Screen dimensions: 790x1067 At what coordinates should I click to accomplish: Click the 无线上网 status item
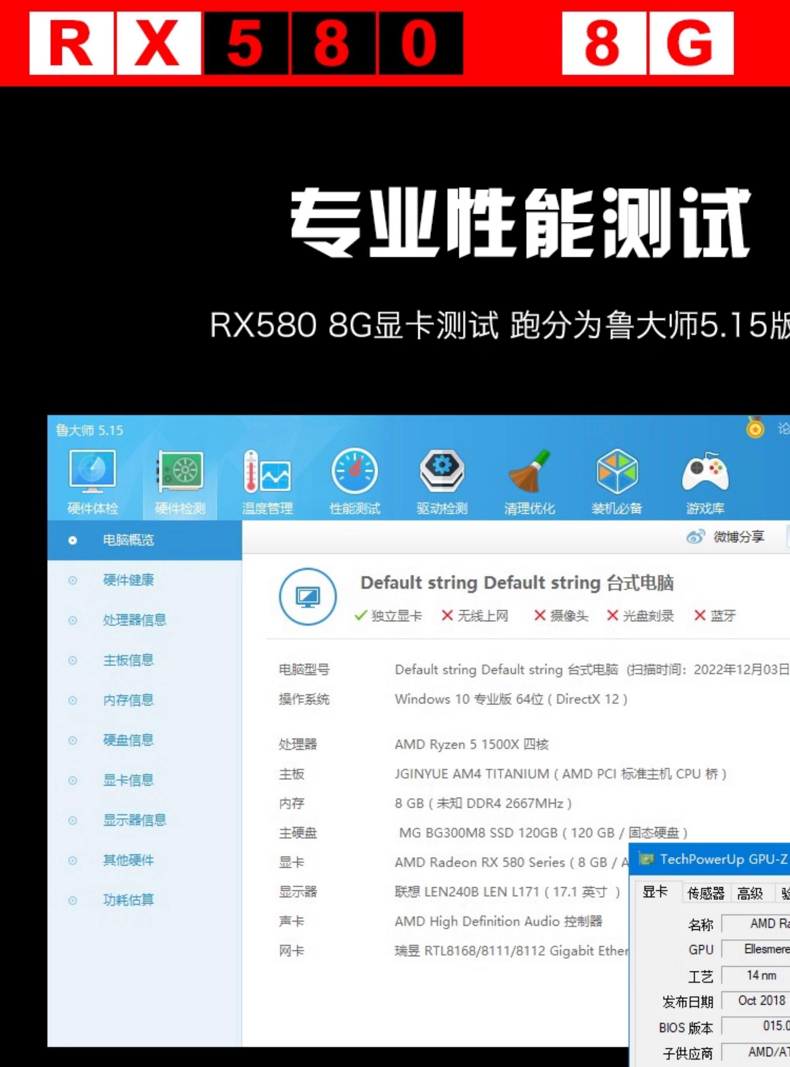[474, 616]
